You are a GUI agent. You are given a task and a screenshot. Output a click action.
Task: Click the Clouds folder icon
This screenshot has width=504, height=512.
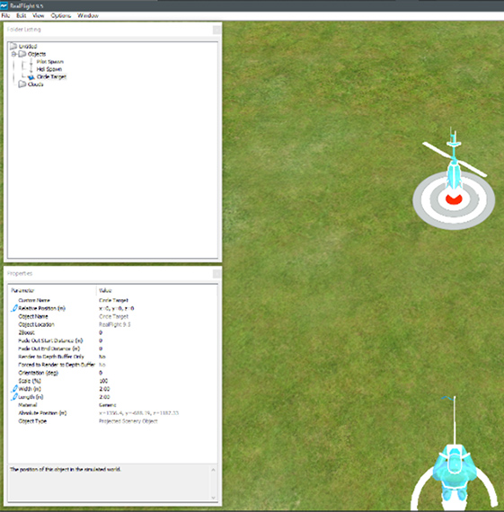pos(22,84)
